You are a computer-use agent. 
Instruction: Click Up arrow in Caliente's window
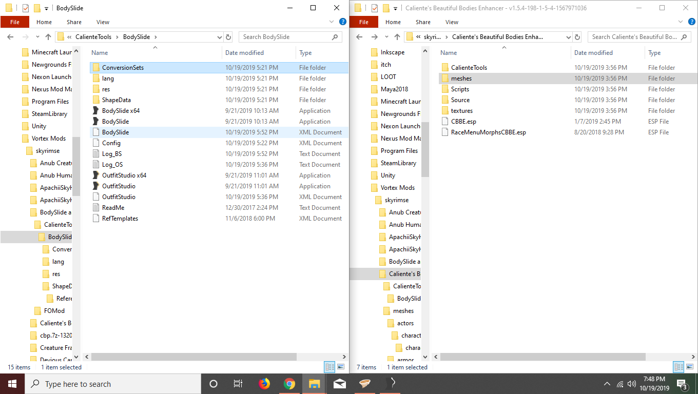click(397, 37)
